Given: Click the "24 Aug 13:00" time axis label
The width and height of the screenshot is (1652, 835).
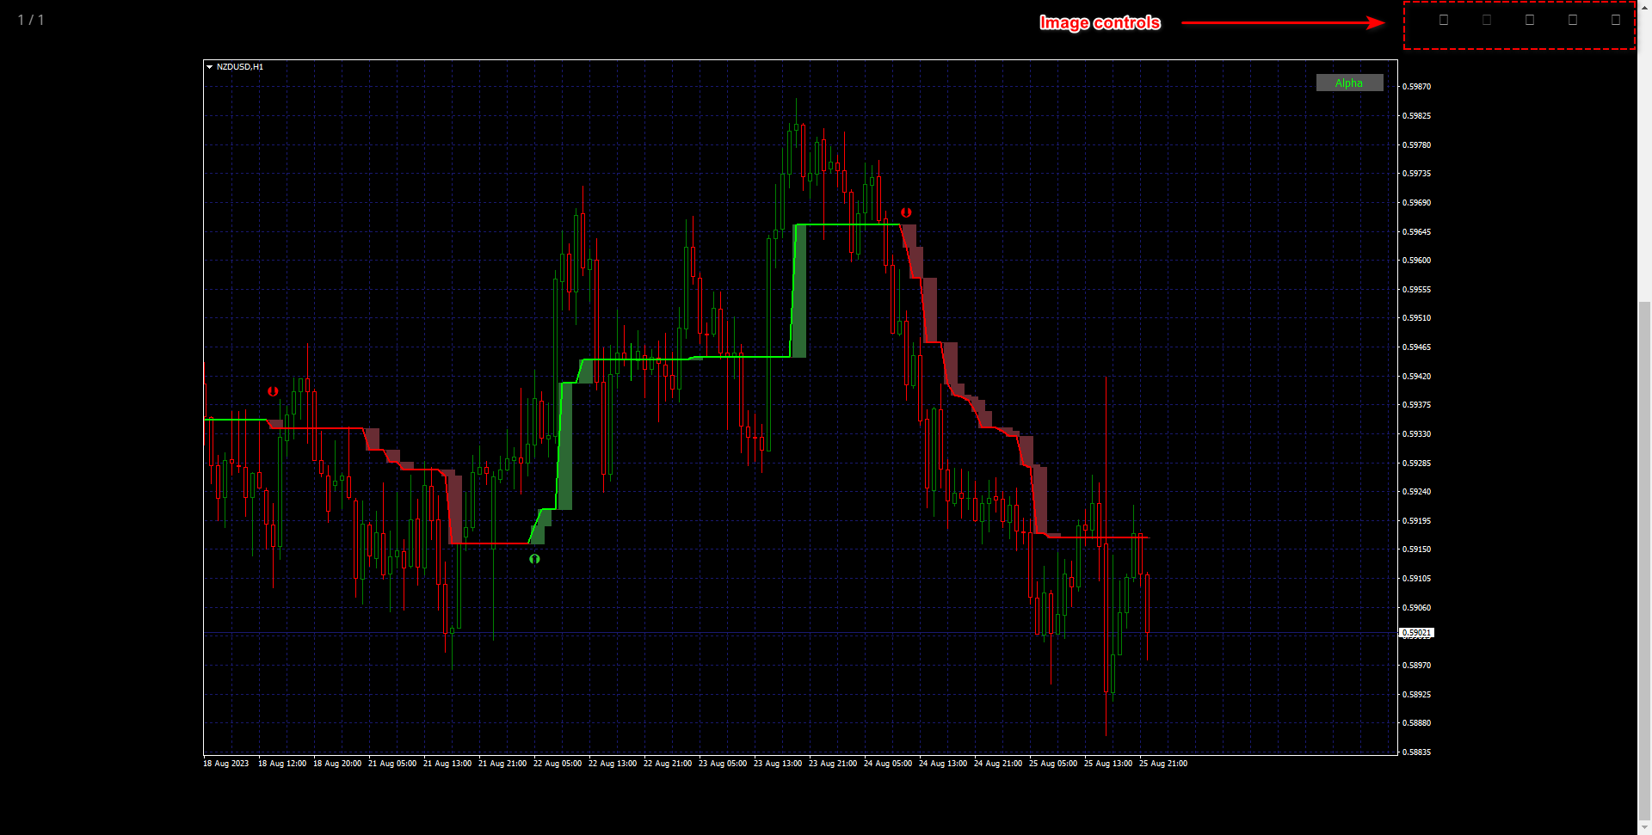Looking at the screenshot, I should coord(943,764).
